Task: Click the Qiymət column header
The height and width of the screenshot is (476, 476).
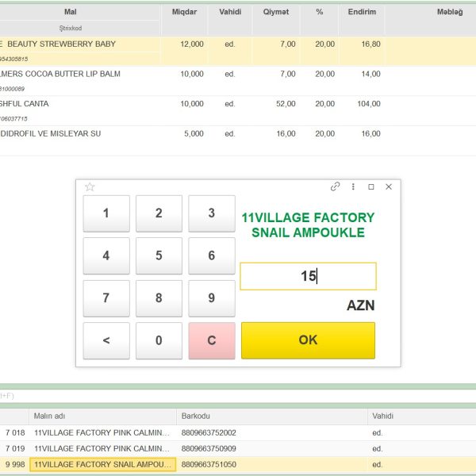Action: click(x=276, y=12)
